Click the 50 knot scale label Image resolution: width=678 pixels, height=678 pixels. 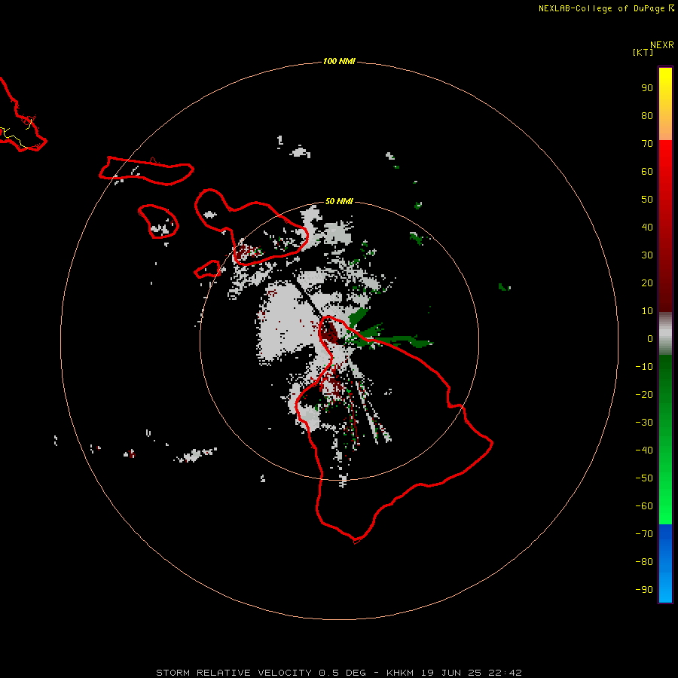[647, 200]
